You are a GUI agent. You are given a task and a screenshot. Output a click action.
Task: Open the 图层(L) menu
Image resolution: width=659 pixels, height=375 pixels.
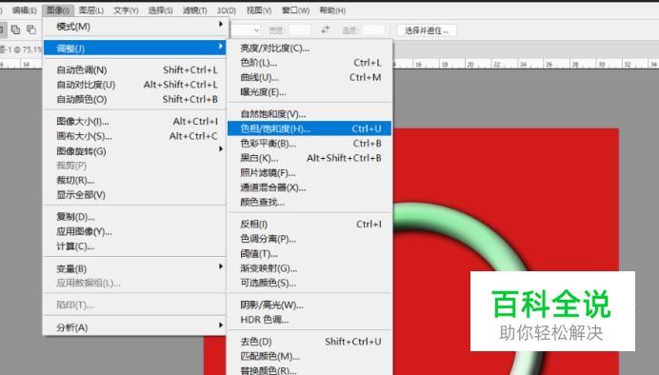pyautogui.click(x=91, y=10)
